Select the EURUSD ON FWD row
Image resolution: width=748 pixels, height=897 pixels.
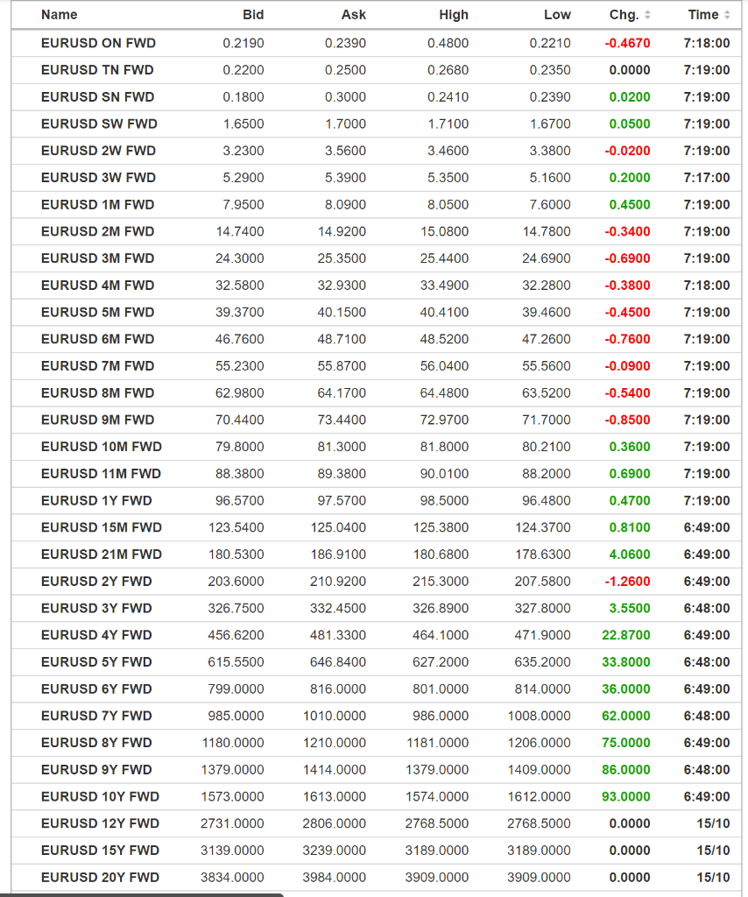(350, 43)
